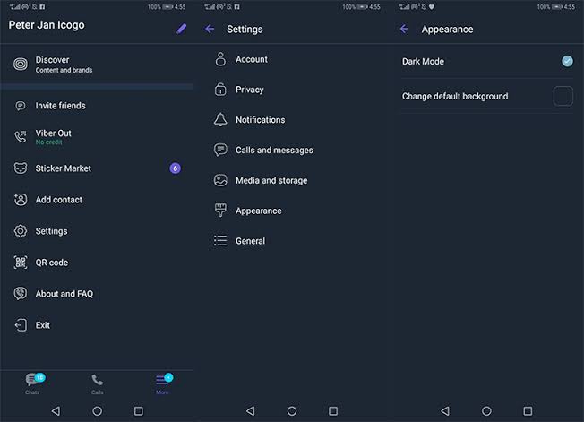Tap Calls and messages bubble icon

click(x=220, y=150)
